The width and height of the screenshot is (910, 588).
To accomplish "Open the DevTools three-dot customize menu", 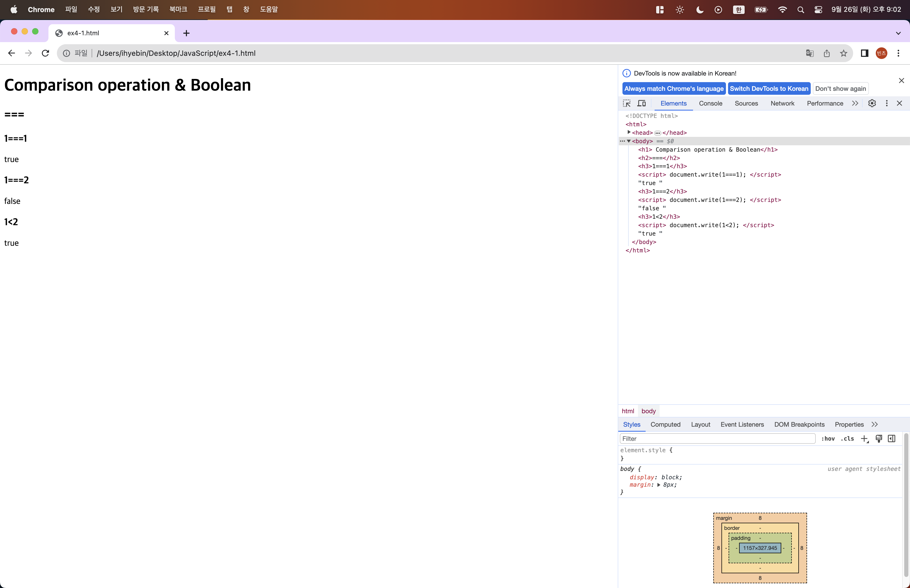I will coord(887,103).
